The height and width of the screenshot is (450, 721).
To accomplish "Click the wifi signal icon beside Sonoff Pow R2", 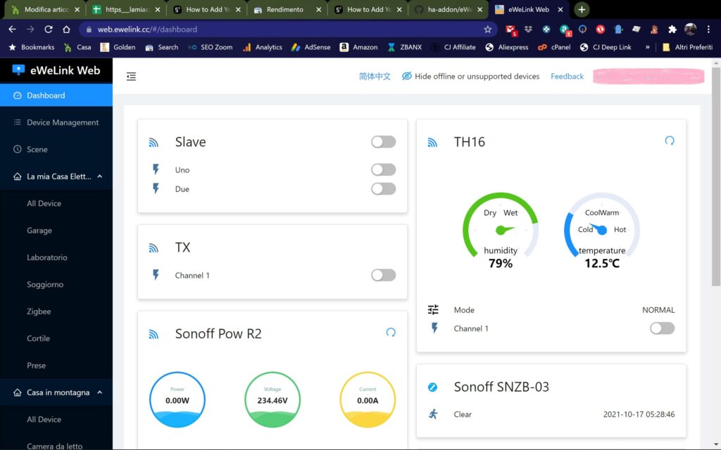I will click(x=153, y=334).
